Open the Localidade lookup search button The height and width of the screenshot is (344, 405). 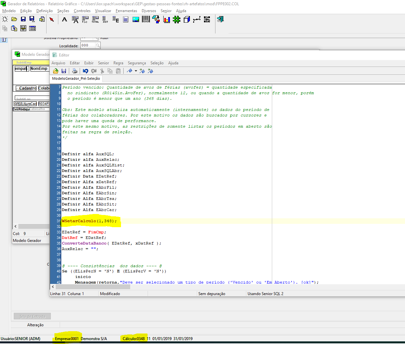[98, 46]
